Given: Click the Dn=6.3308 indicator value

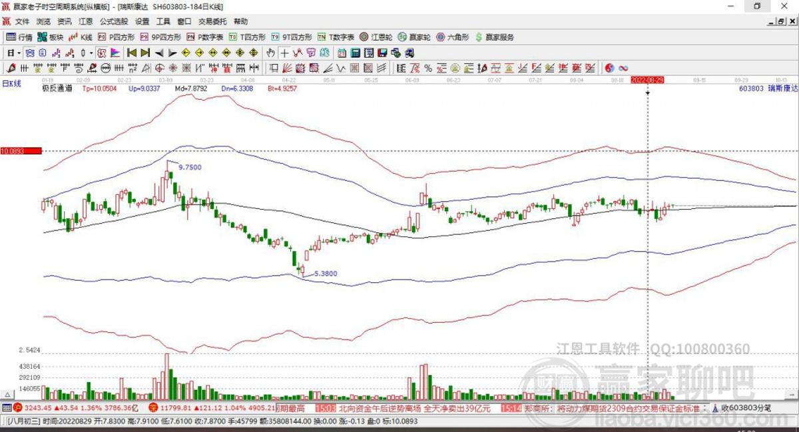Looking at the screenshot, I should click(236, 87).
